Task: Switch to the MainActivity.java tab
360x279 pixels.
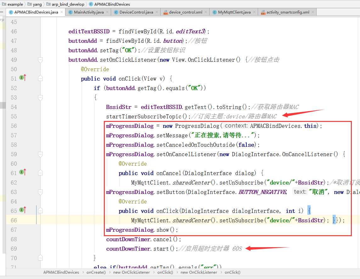Action: 89,12
